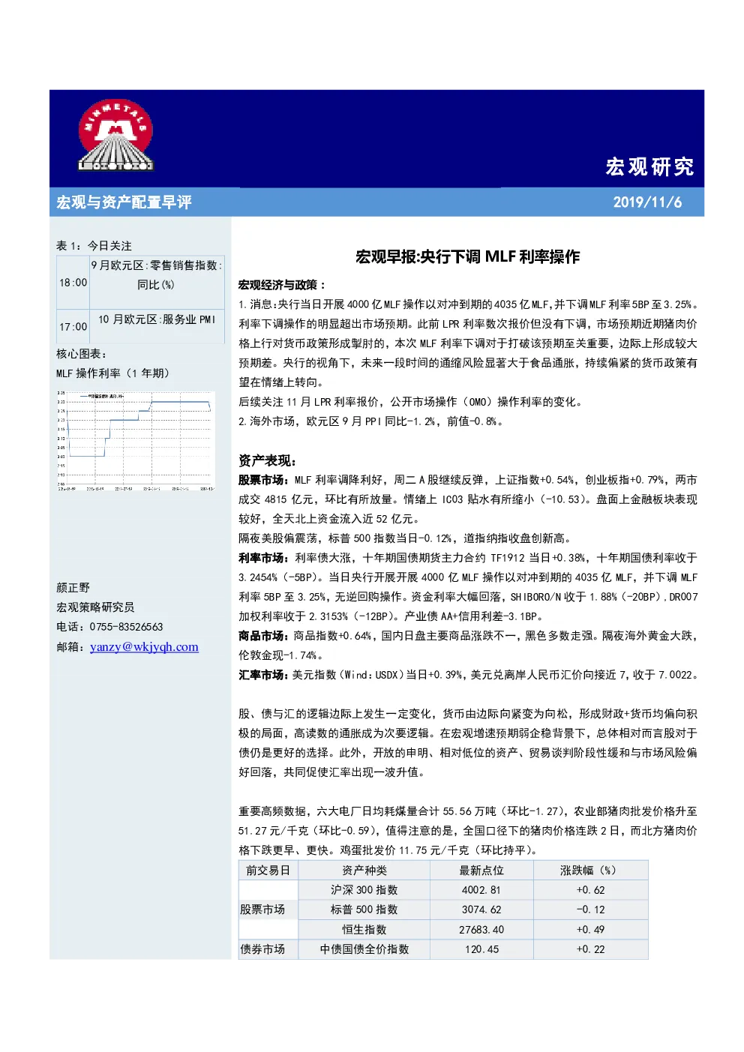744x1052 pixels.
Task: Select the bold label 利率市场
Action: coord(262,558)
